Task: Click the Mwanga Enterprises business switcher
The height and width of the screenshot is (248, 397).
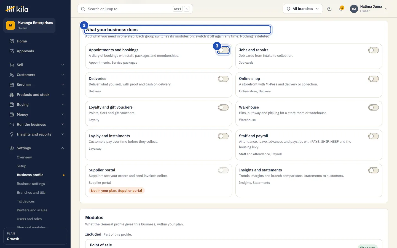Action: 29,25
